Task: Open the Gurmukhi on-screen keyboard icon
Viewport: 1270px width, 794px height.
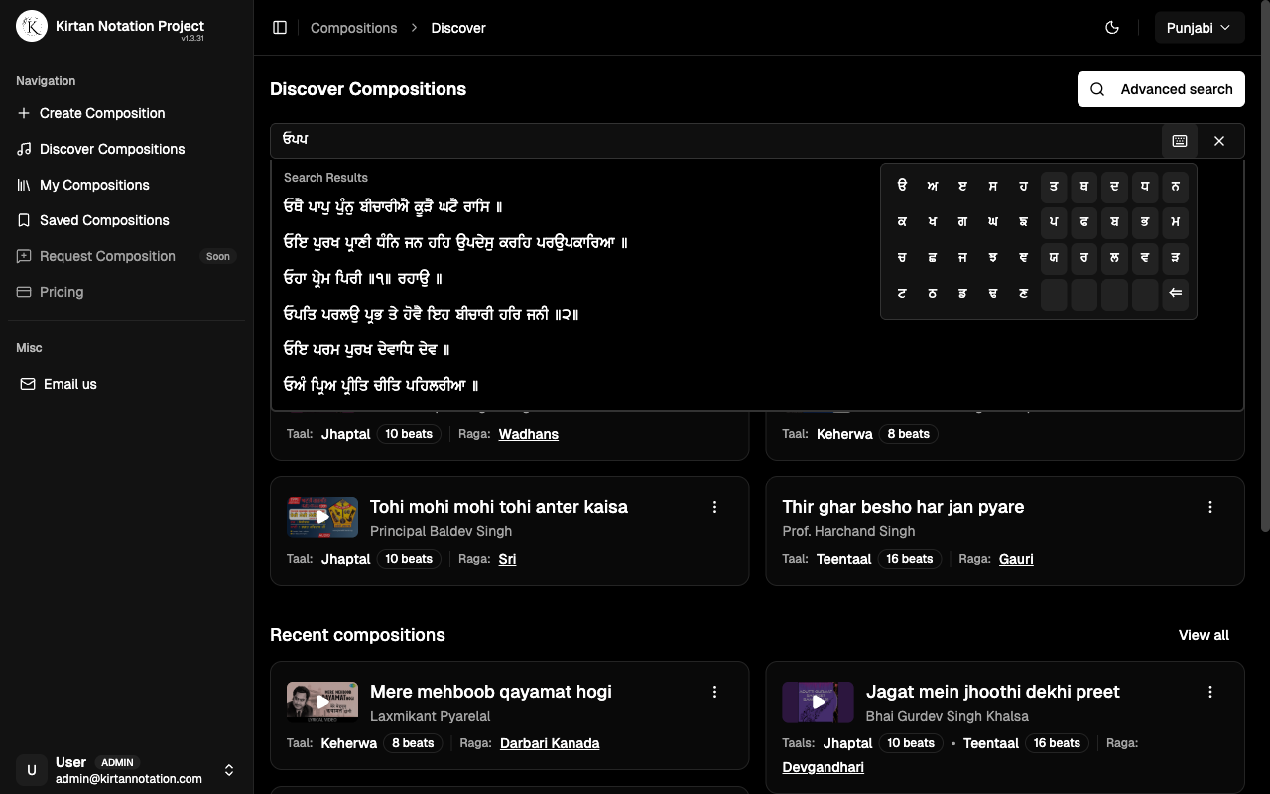Action: point(1179,140)
